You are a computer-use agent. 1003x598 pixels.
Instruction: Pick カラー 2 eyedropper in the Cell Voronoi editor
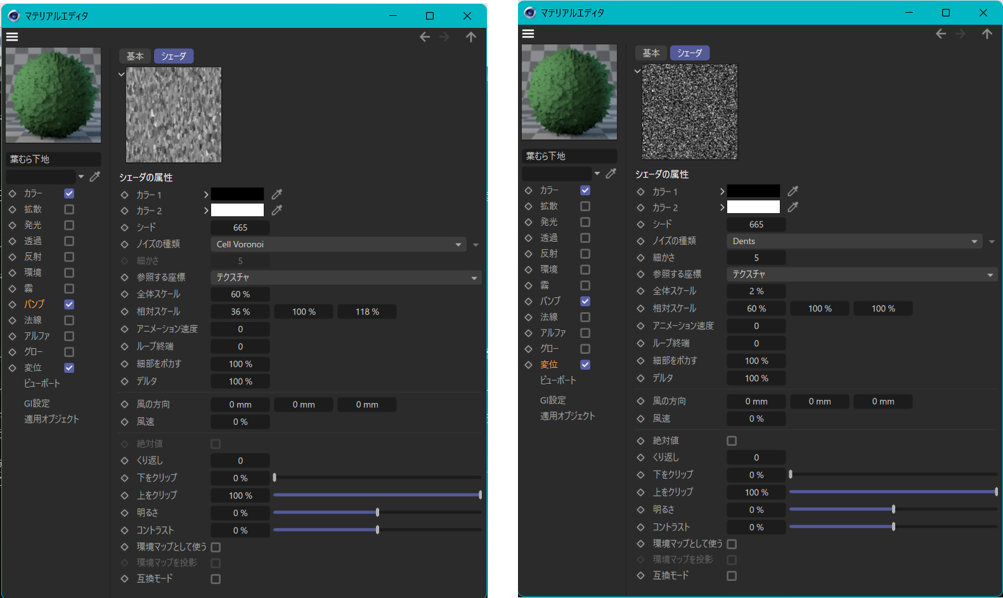(276, 210)
